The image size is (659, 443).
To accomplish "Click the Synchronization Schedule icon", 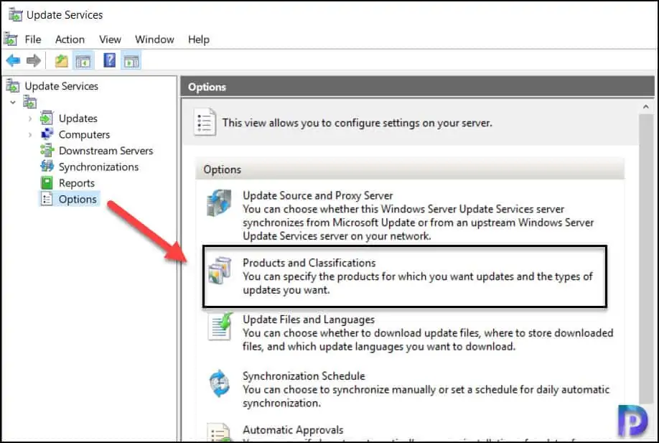I will [x=220, y=383].
